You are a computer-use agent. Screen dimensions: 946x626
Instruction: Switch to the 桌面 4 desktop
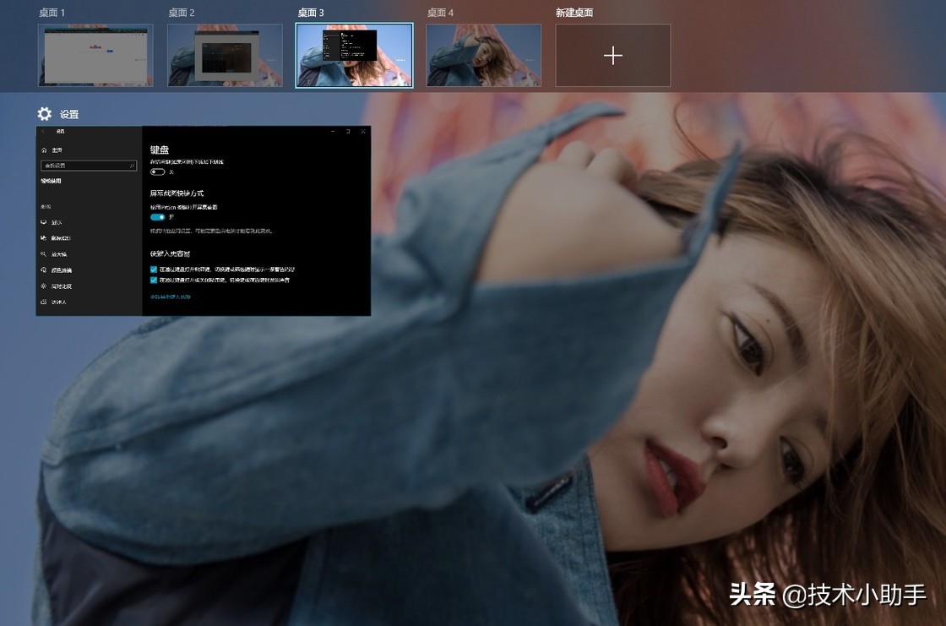tap(484, 55)
